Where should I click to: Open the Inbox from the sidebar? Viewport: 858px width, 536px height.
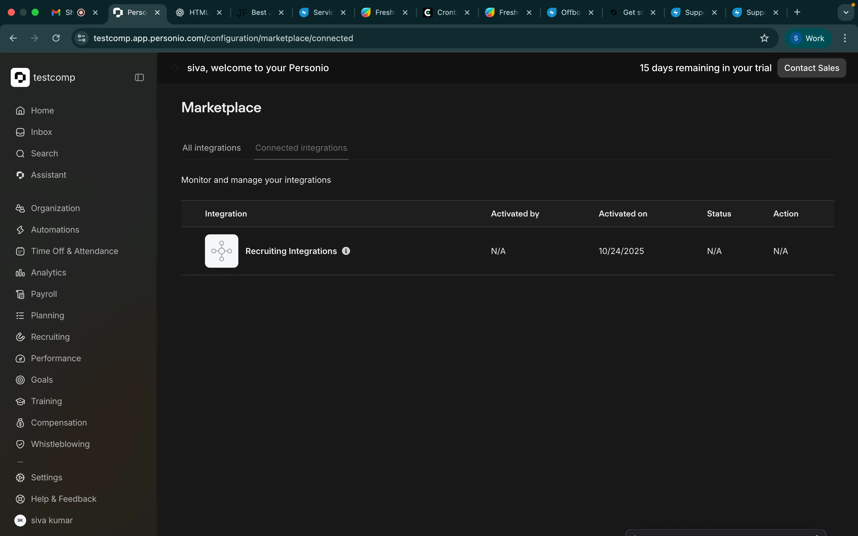41,132
